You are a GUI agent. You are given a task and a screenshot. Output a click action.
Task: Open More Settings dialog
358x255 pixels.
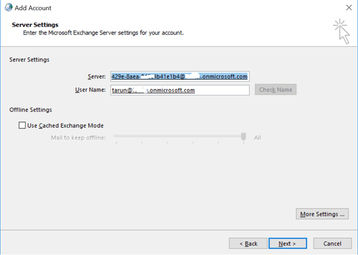pos(322,214)
